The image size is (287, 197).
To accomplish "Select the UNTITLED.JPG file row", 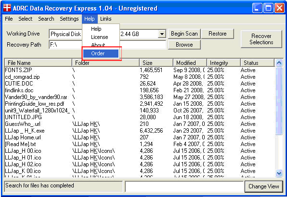I will pyautogui.click(x=140, y=117).
